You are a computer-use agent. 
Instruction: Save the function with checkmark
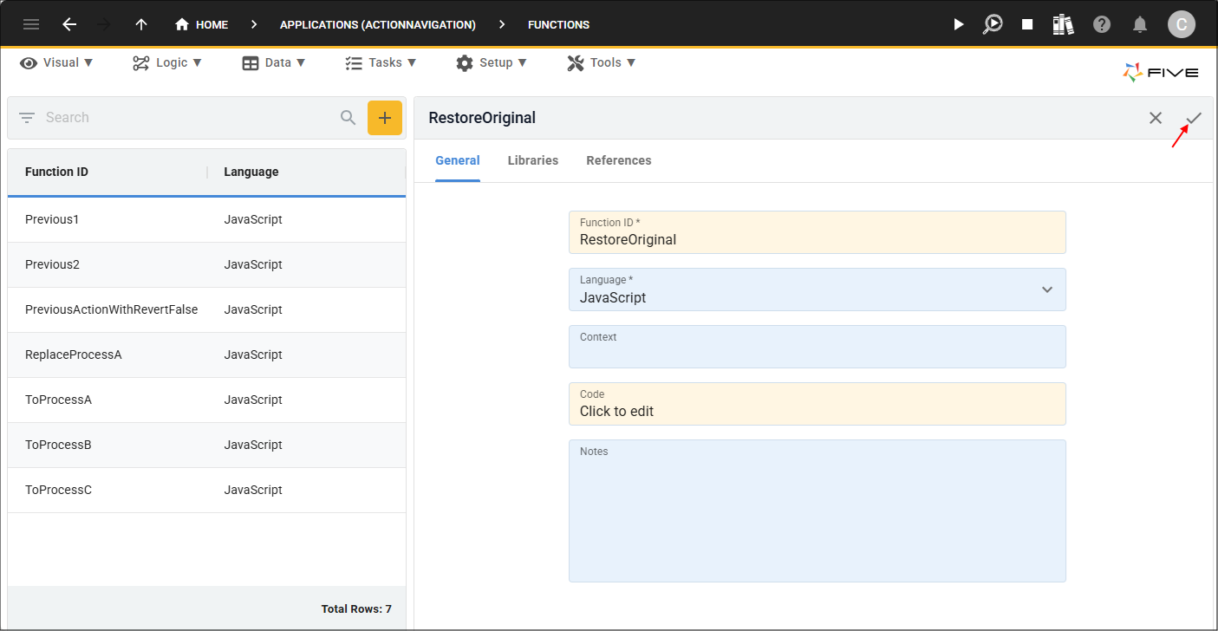1194,118
